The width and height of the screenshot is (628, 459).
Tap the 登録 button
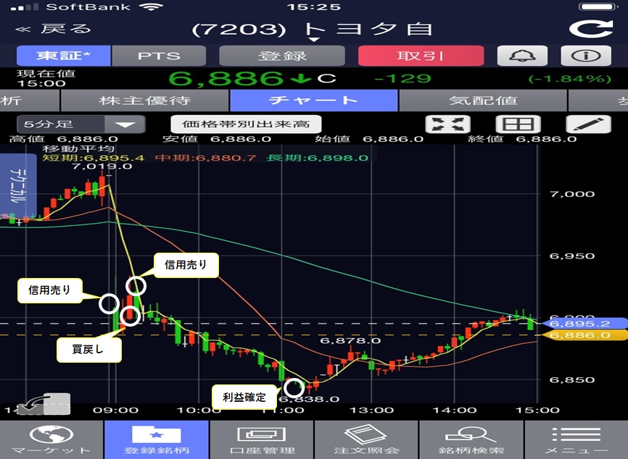(x=282, y=56)
